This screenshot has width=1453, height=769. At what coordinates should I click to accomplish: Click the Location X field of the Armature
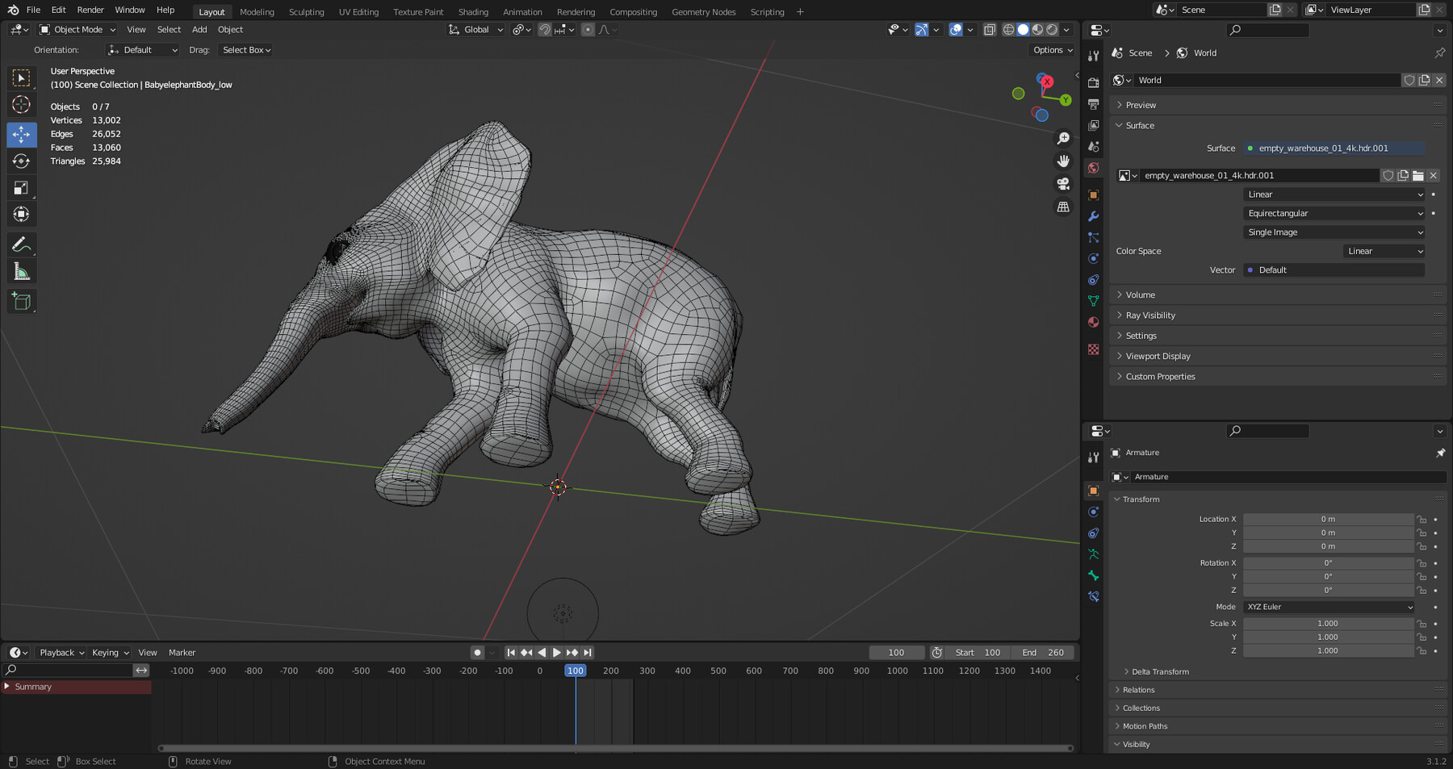1329,519
